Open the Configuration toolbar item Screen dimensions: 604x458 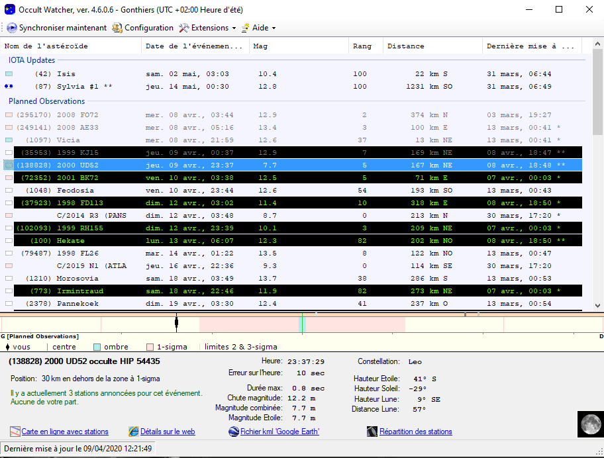coord(142,28)
